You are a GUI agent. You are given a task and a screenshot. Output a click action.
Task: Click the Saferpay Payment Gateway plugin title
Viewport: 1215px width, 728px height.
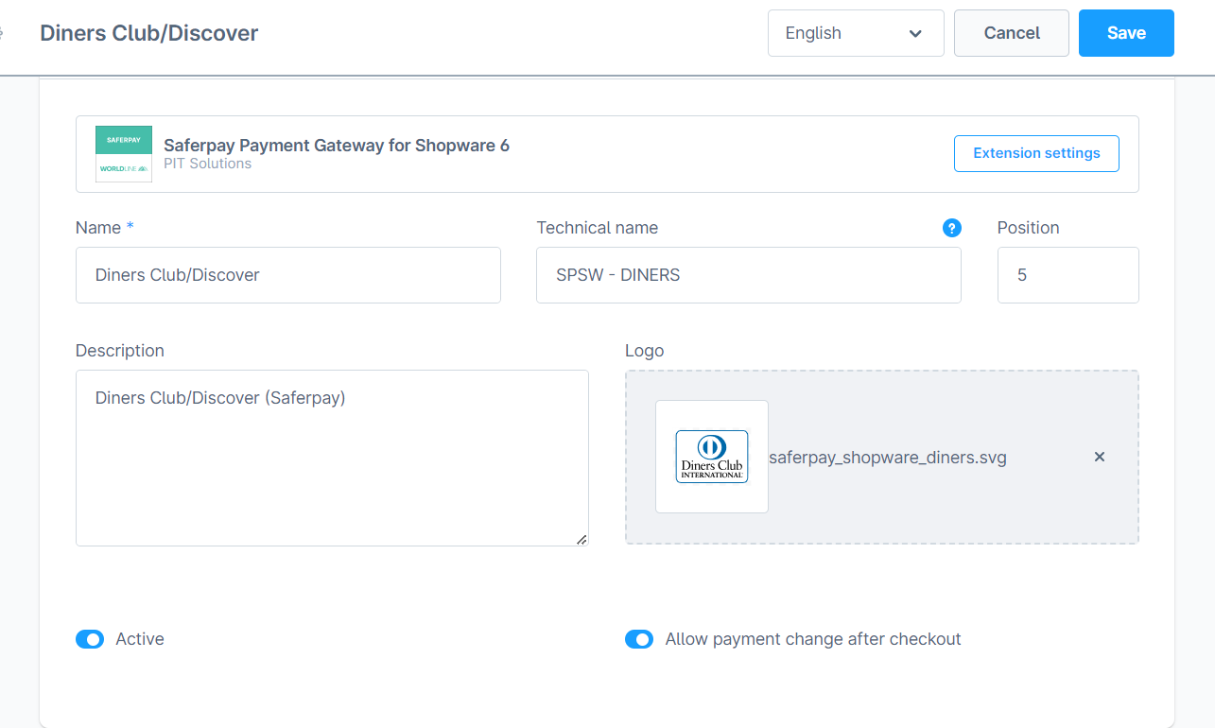pyautogui.click(x=337, y=146)
